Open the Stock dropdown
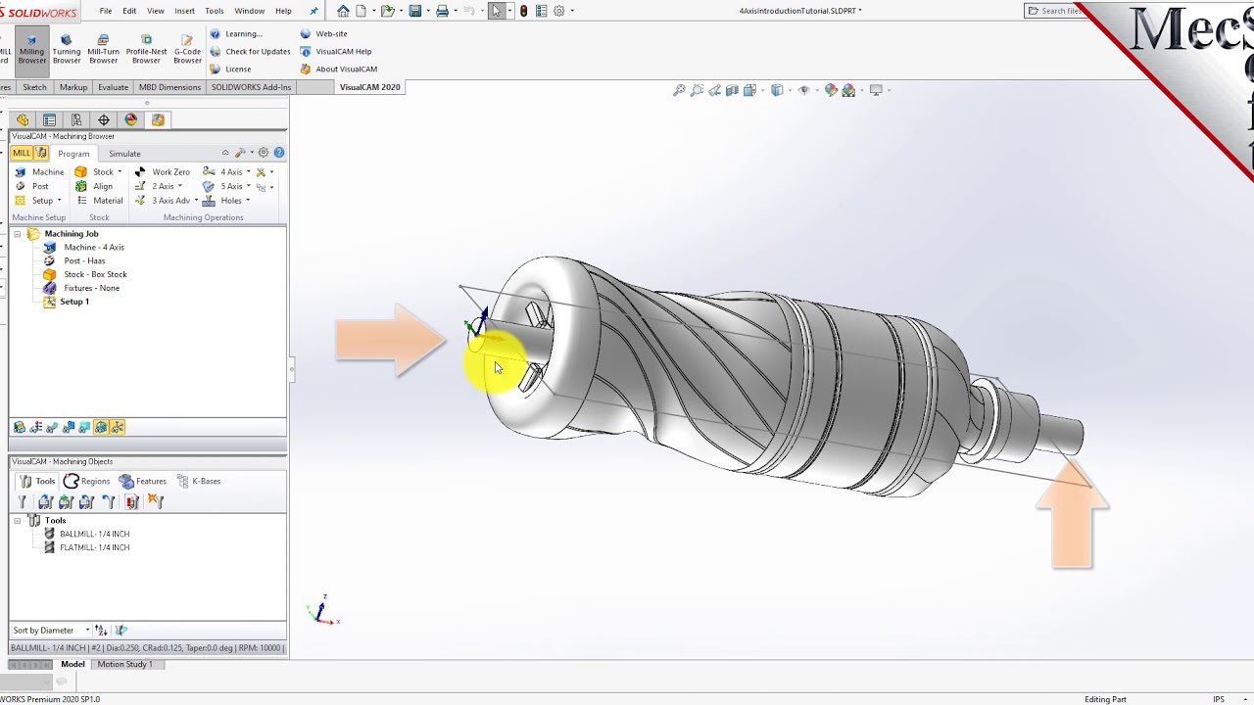1254x705 pixels. pyautogui.click(x=99, y=172)
